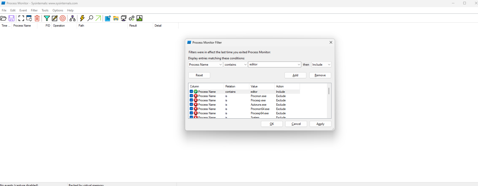Click the Detail column header
The image size is (478, 186).
click(x=166, y=26)
